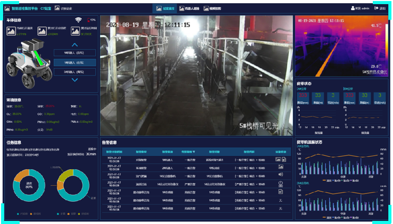Click the 皮带机温振状态 panel title

(309, 142)
